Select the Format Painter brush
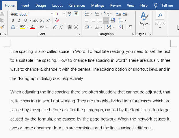This screenshot has width=179, height=138. 2,27
